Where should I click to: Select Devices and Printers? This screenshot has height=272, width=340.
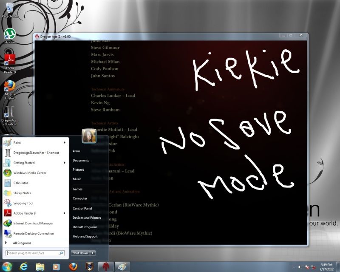(x=87, y=218)
